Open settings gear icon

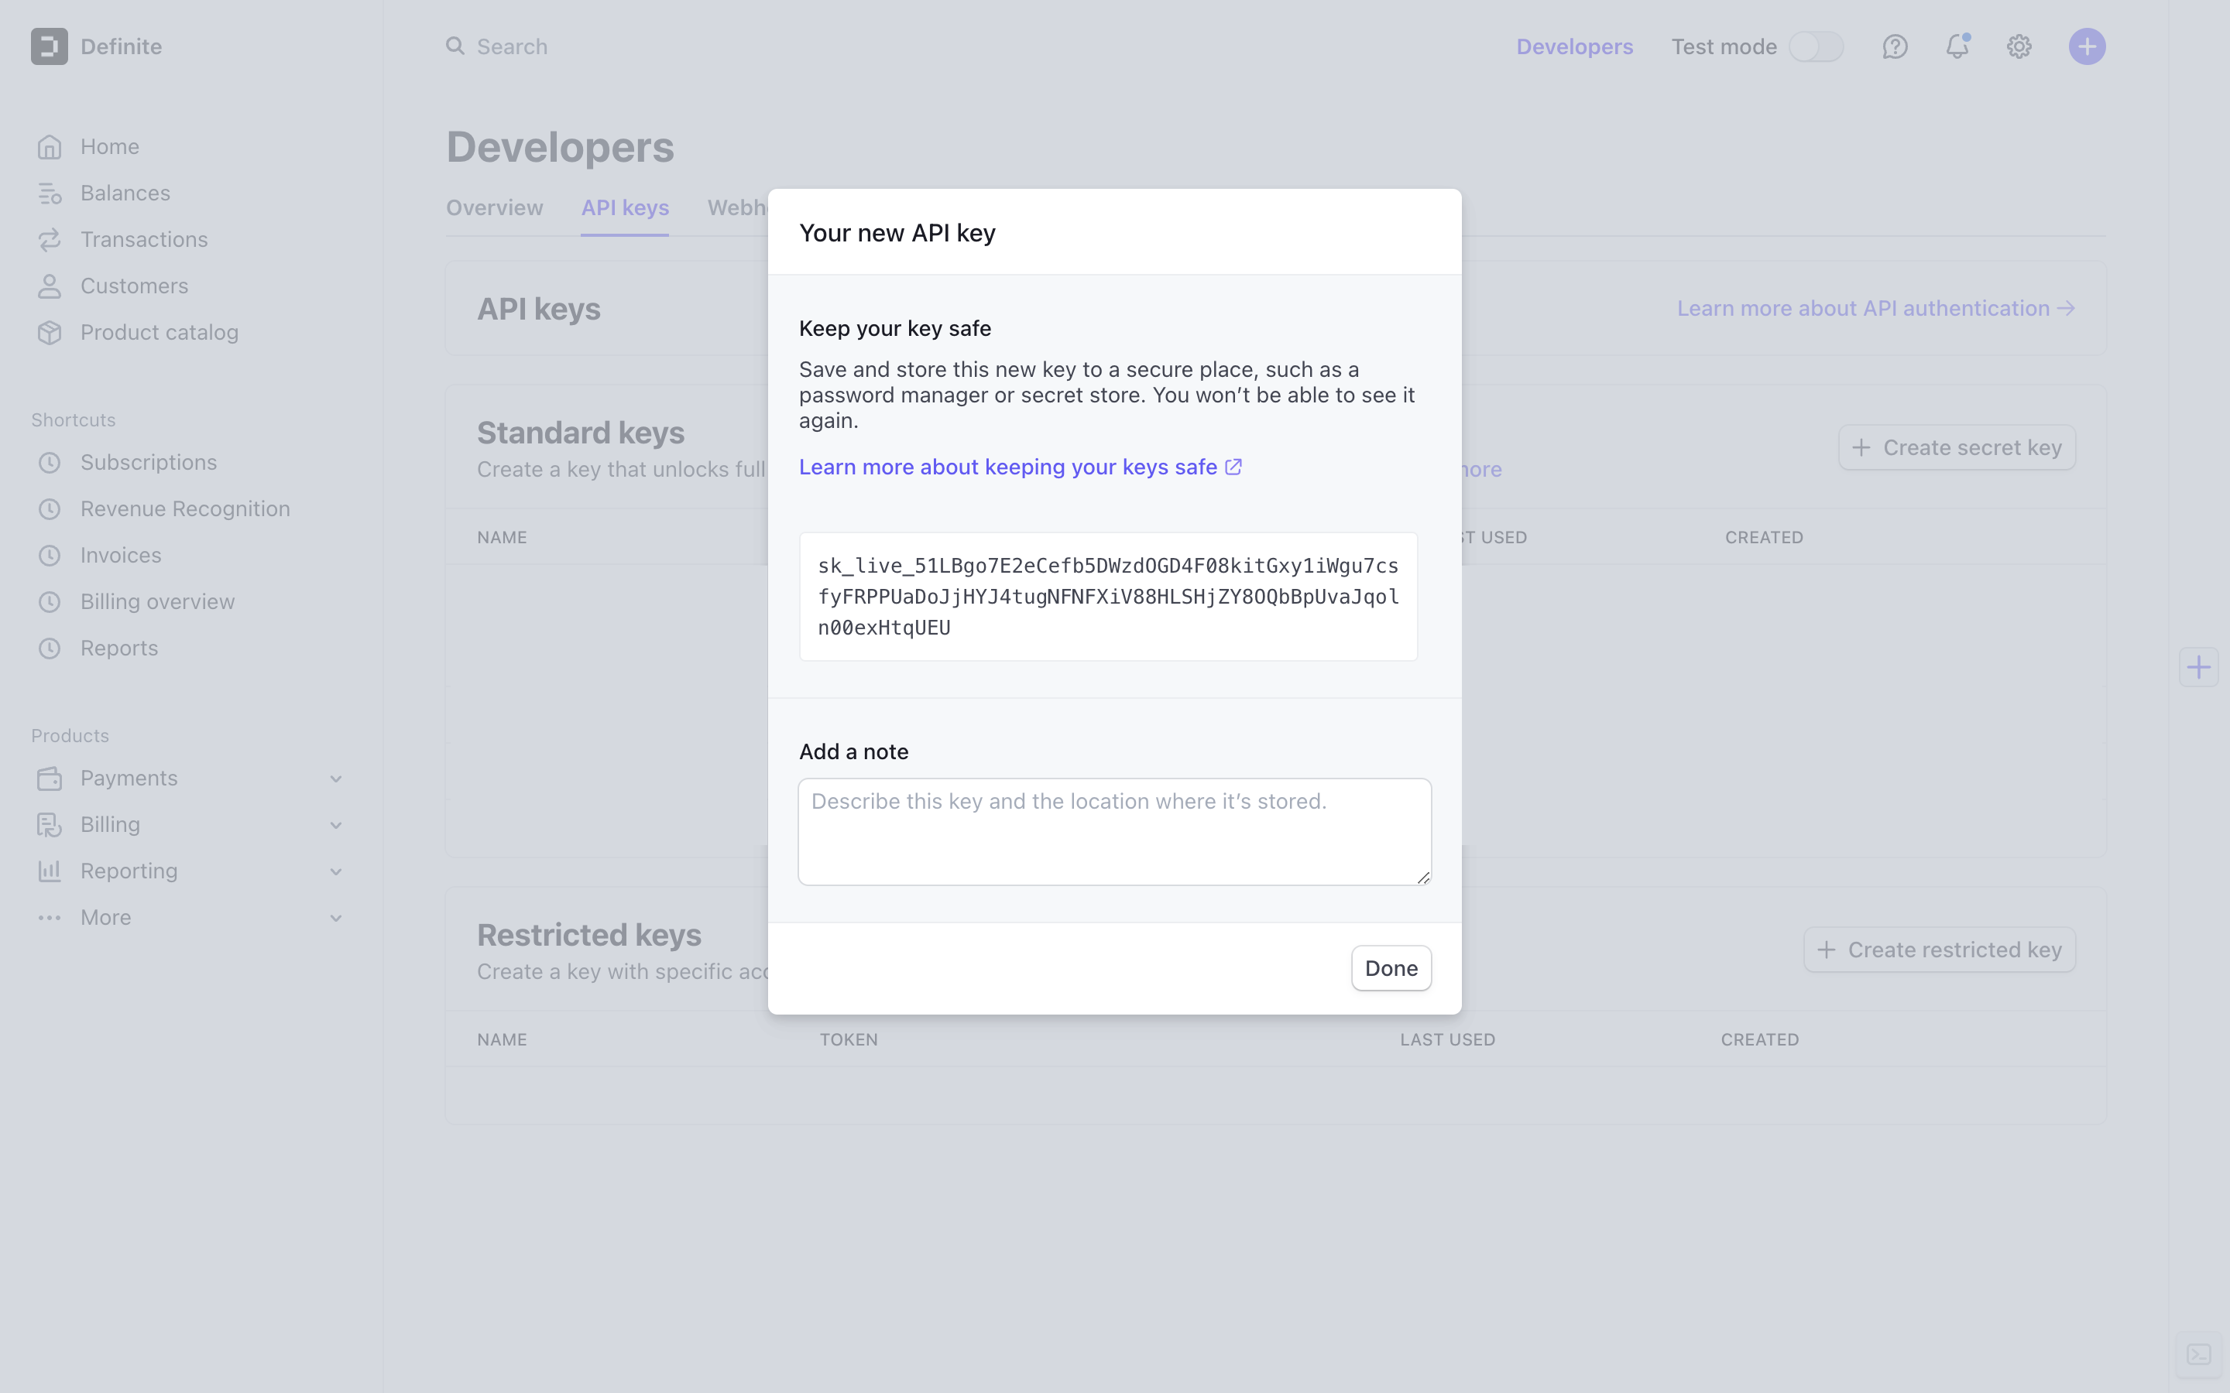pos(2019,47)
